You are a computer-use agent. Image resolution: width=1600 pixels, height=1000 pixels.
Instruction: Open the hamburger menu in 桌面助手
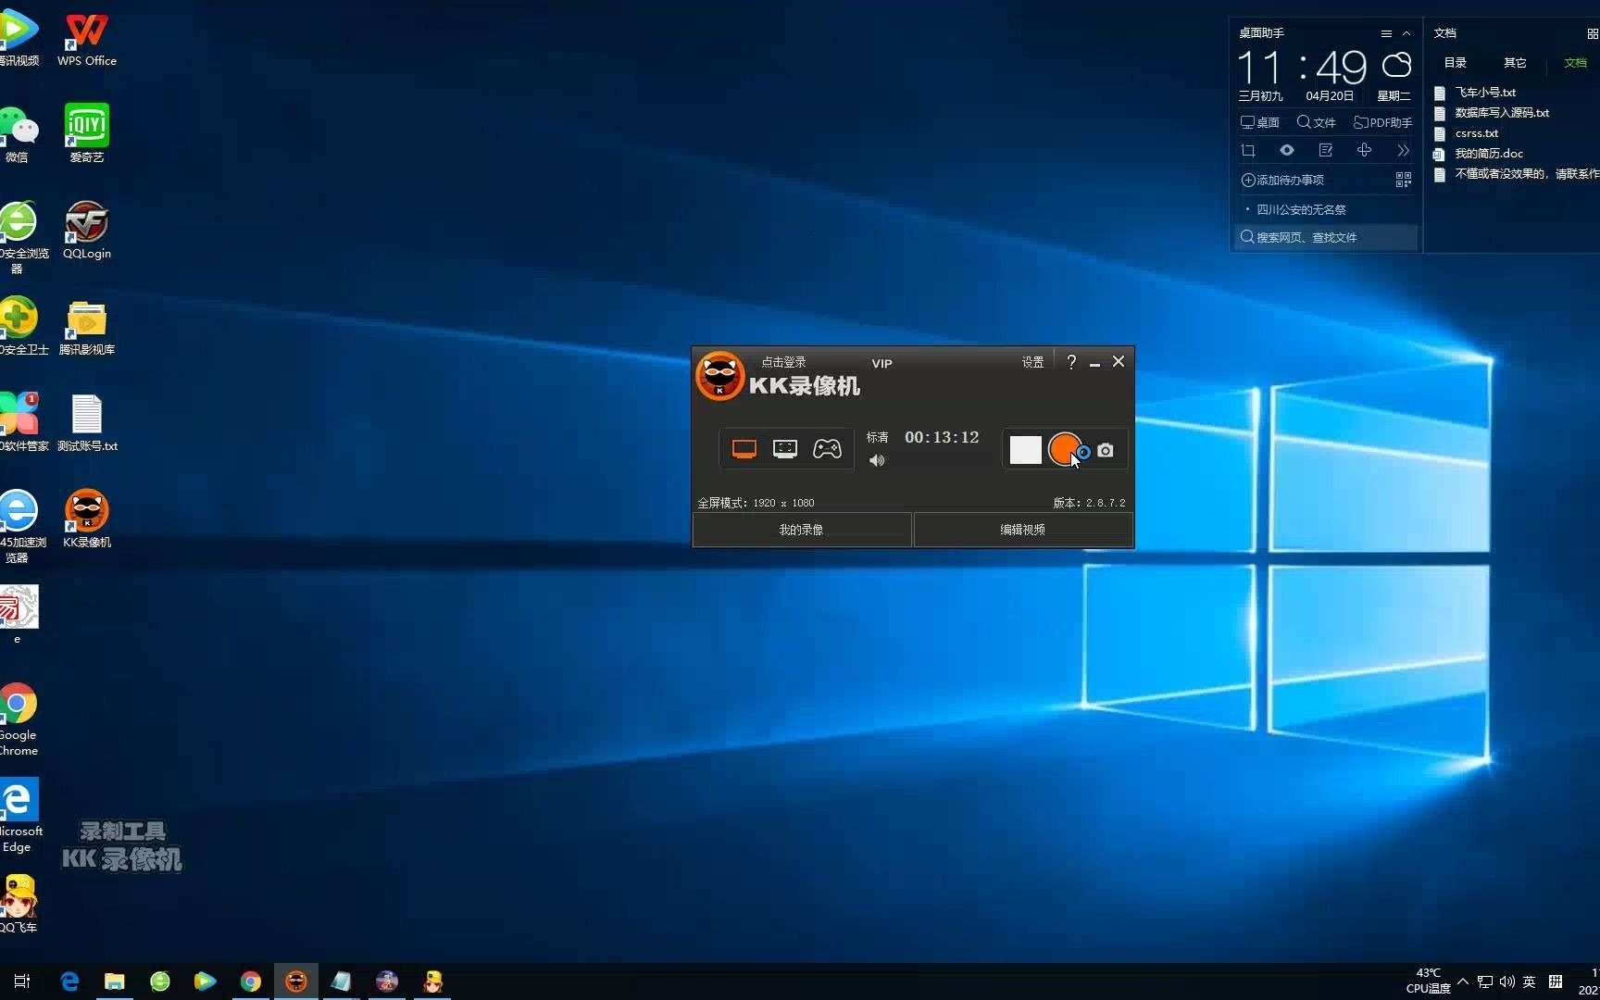click(1386, 32)
